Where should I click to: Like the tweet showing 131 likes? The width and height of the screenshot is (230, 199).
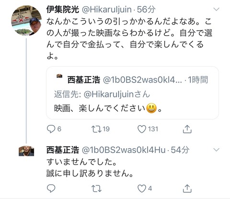(x=142, y=129)
